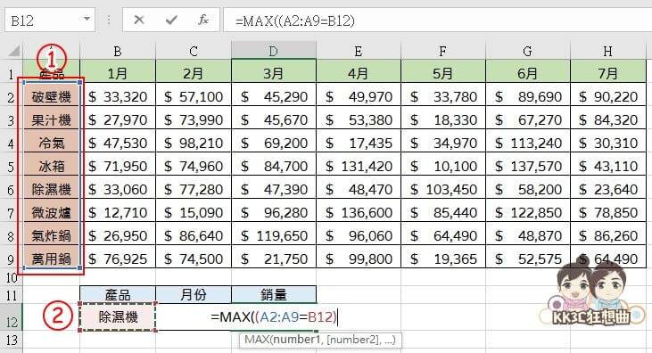Select row 2 header

coord(11,97)
